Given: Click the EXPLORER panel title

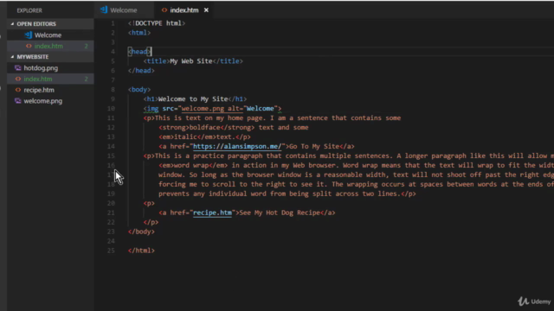Looking at the screenshot, I should tap(29, 10).
